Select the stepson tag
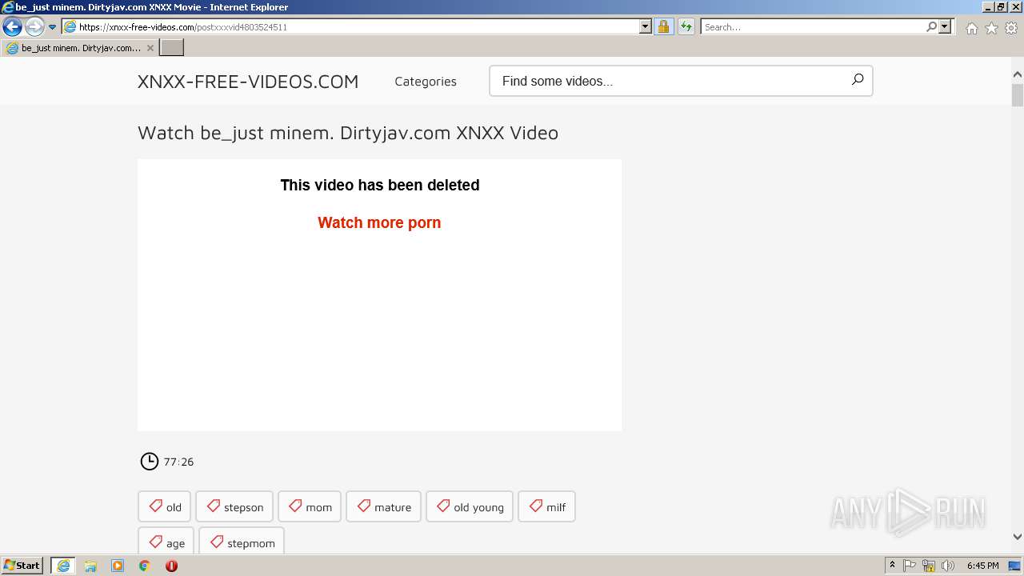Viewport: 1024px width, 576px height. (x=234, y=506)
